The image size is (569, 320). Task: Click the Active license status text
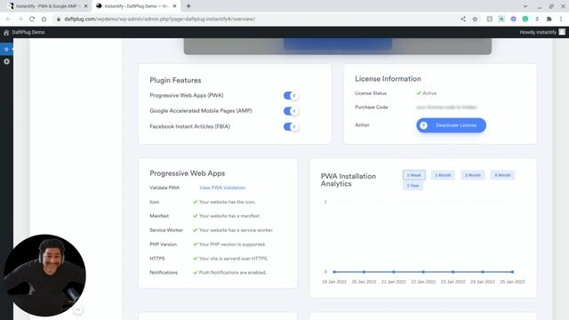tap(429, 93)
